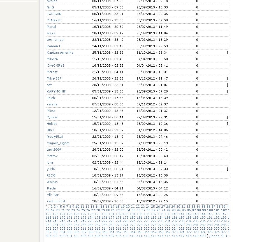Viewport: 269px width, 242px height.
Task: Open the Metrov user profile
Action: [x=52, y=156]
